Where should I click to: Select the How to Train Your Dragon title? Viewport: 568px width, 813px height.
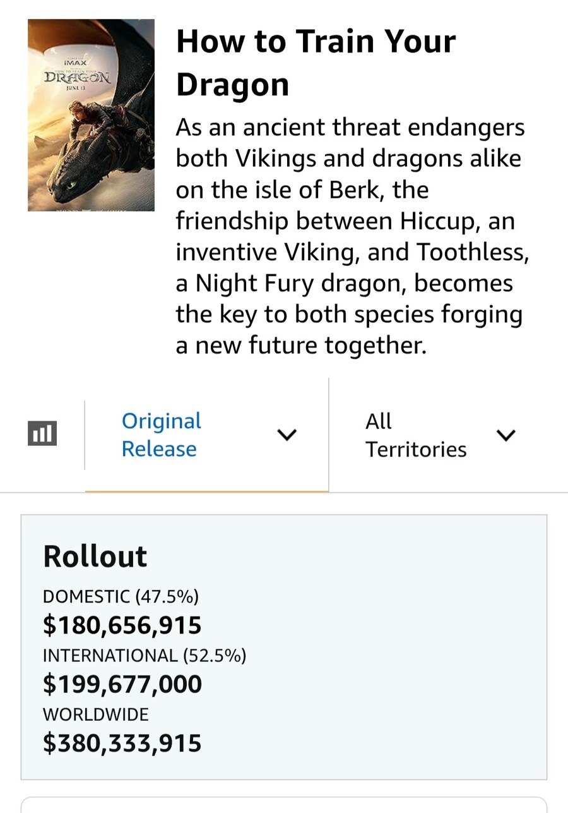click(x=316, y=63)
